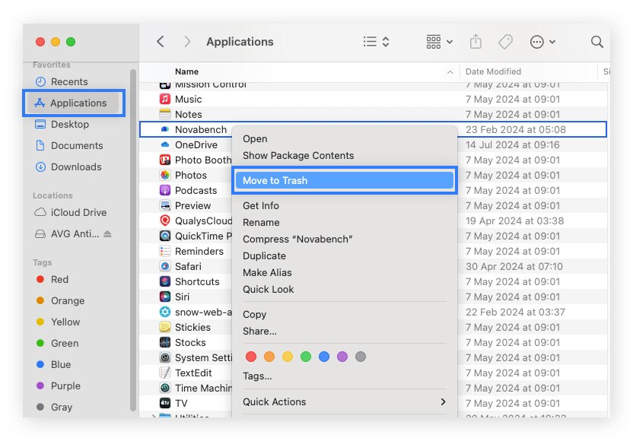The image size is (633, 441).
Task: Select the TV app icon
Action: tap(164, 403)
